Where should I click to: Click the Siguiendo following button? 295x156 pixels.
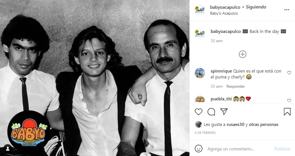[x=256, y=7]
